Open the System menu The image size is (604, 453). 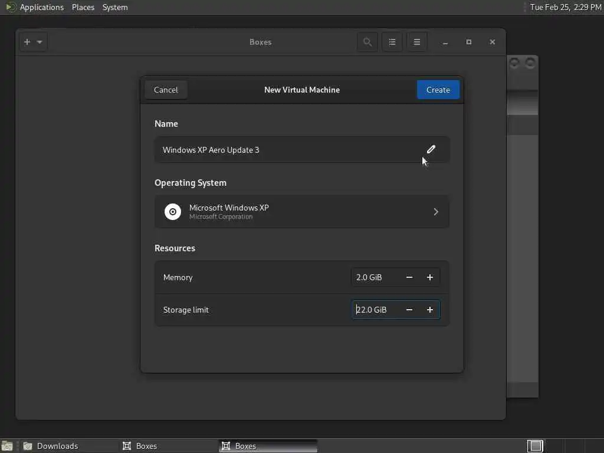[115, 7]
